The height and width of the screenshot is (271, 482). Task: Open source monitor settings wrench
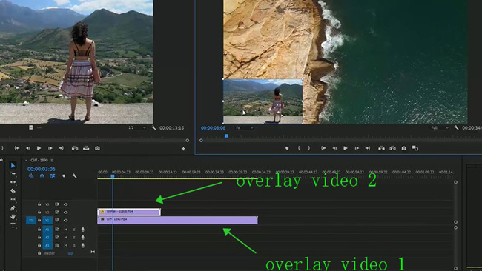click(153, 127)
